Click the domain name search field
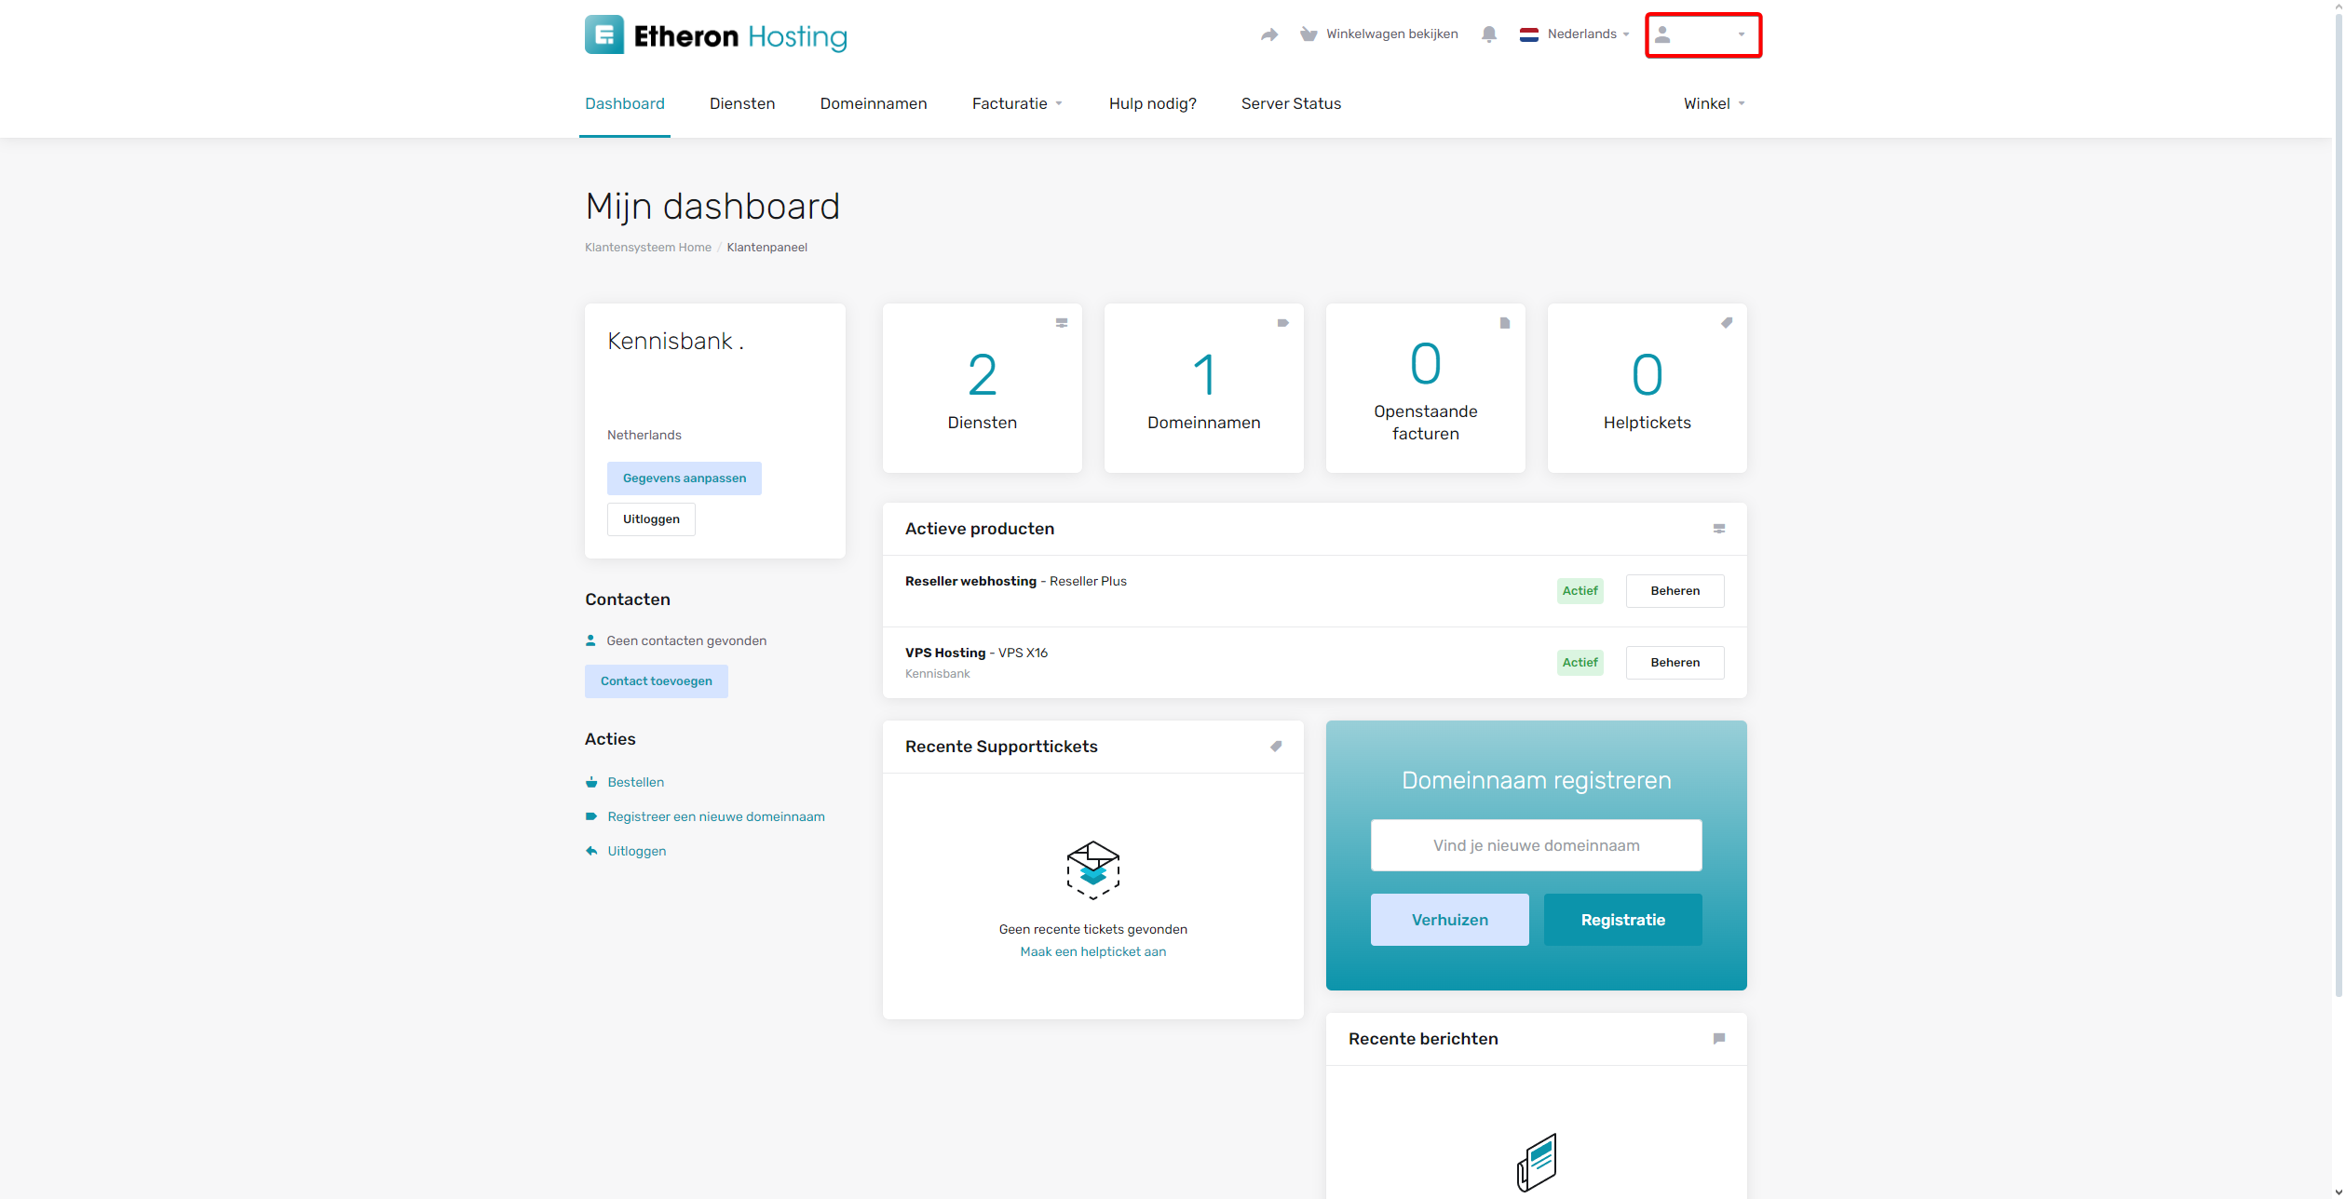The image size is (2346, 1199). pos(1535,845)
